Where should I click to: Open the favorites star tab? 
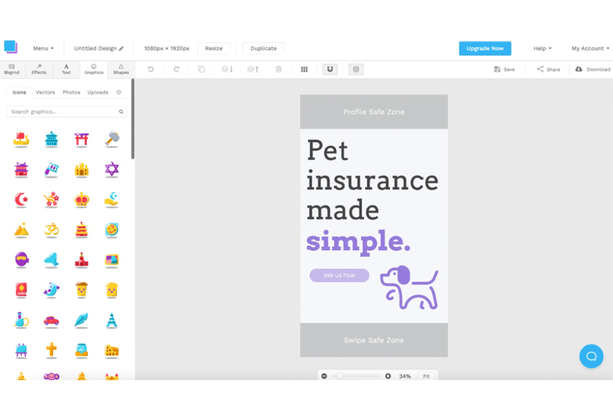119,92
